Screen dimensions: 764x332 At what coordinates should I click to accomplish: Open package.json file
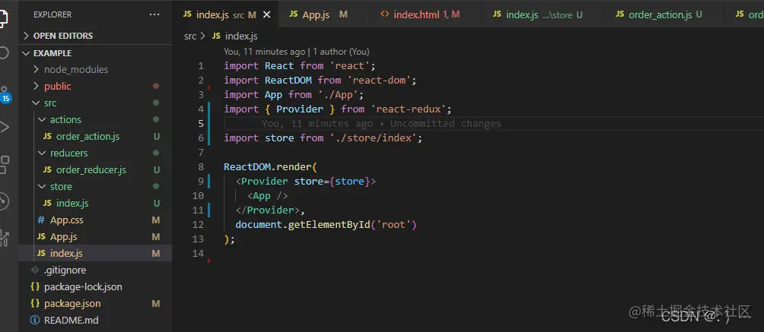coord(72,303)
